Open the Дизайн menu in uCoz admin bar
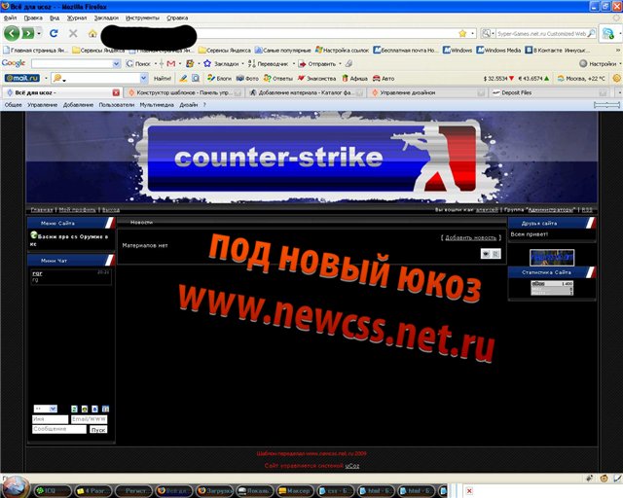The width and height of the screenshot is (623, 498). point(188,105)
